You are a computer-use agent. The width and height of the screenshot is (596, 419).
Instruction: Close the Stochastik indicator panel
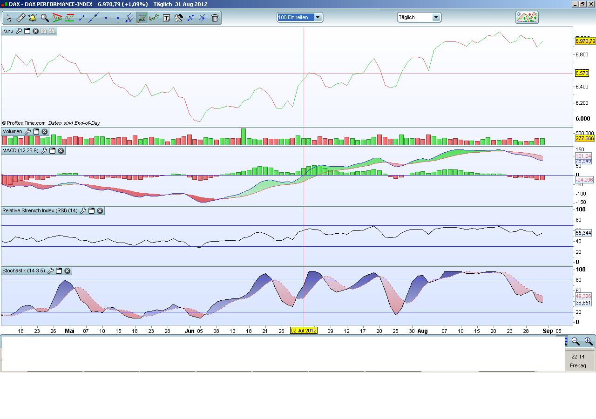click(x=67, y=271)
